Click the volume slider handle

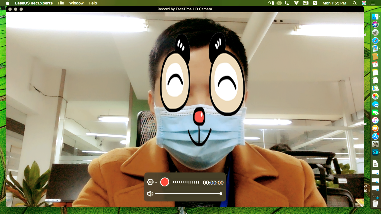point(221,194)
